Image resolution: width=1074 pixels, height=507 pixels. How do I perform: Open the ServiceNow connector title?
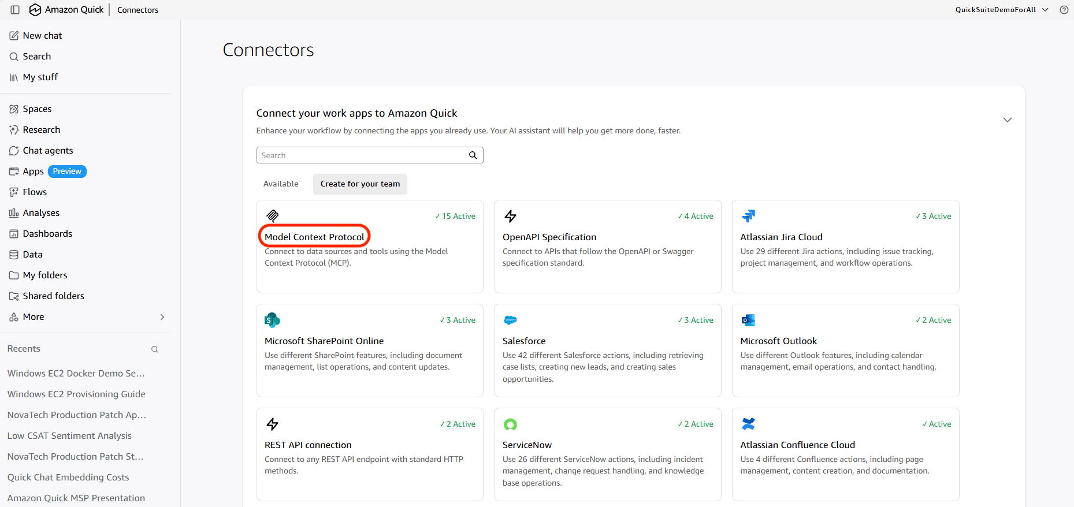[527, 445]
